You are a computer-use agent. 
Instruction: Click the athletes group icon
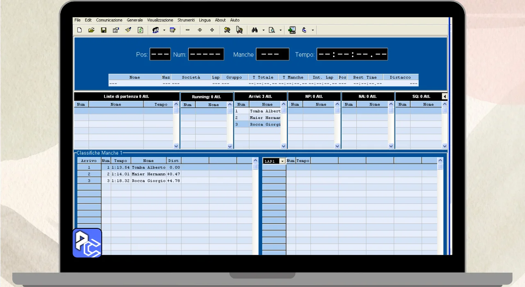[x=155, y=30]
